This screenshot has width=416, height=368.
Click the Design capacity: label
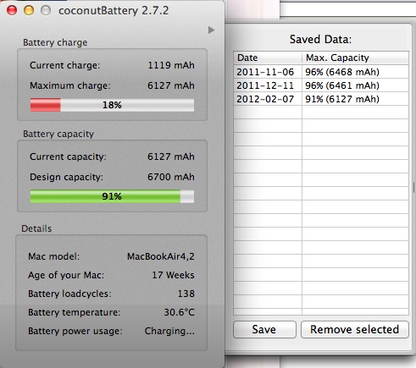[66, 178]
